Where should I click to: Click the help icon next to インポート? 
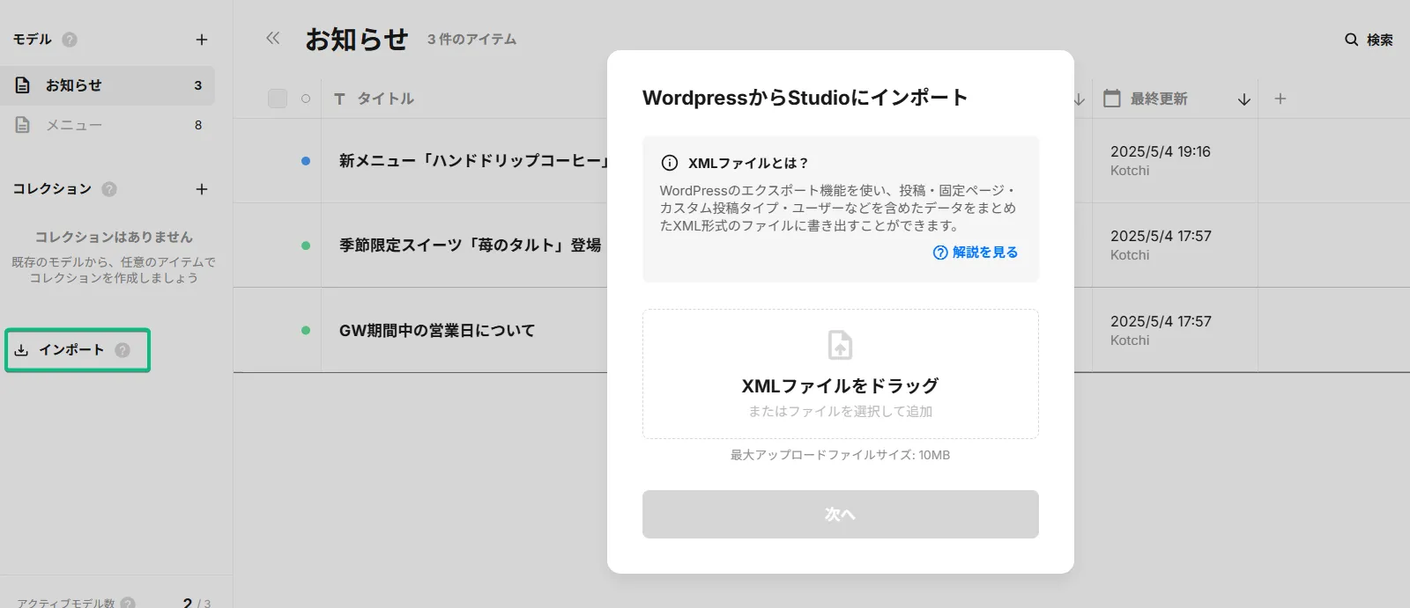tap(122, 350)
